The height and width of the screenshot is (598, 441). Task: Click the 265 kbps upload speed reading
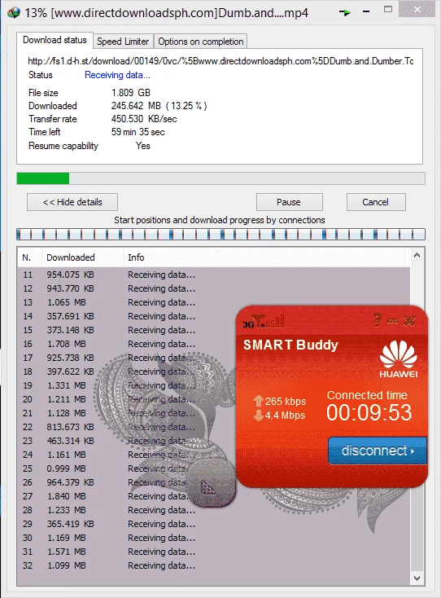click(x=286, y=401)
